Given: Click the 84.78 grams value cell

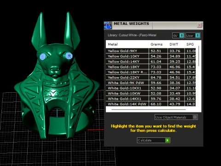Looking at the screenshot, I should point(158,77).
